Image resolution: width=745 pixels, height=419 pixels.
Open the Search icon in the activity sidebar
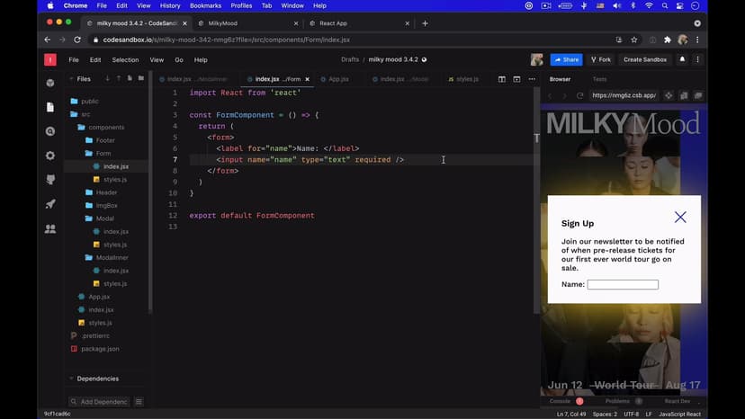(x=50, y=131)
